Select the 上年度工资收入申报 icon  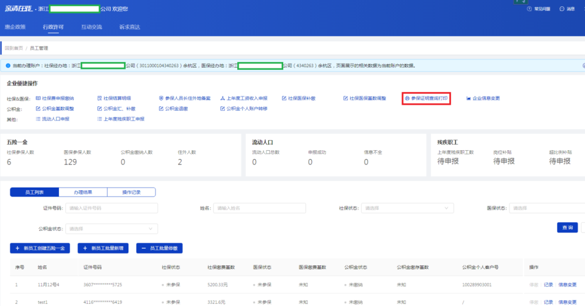(x=222, y=98)
